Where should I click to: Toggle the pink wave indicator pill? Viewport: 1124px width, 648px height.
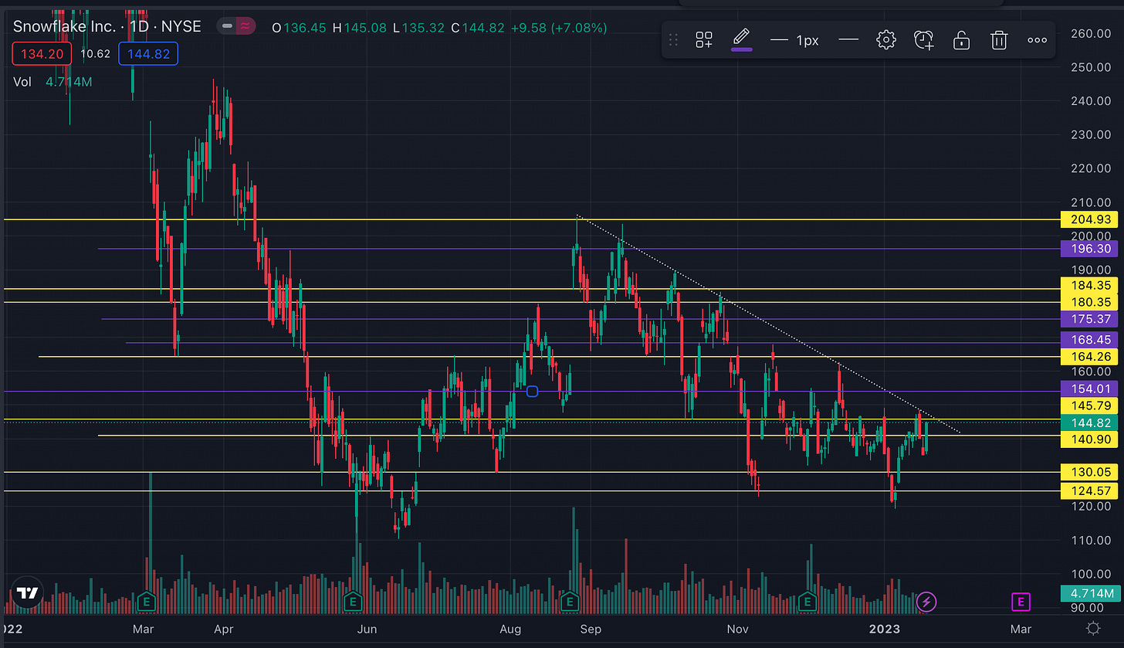click(247, 26)
